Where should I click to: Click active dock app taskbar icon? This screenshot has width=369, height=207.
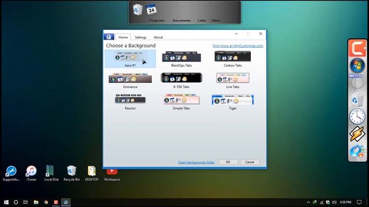click(x=66, y=202)
